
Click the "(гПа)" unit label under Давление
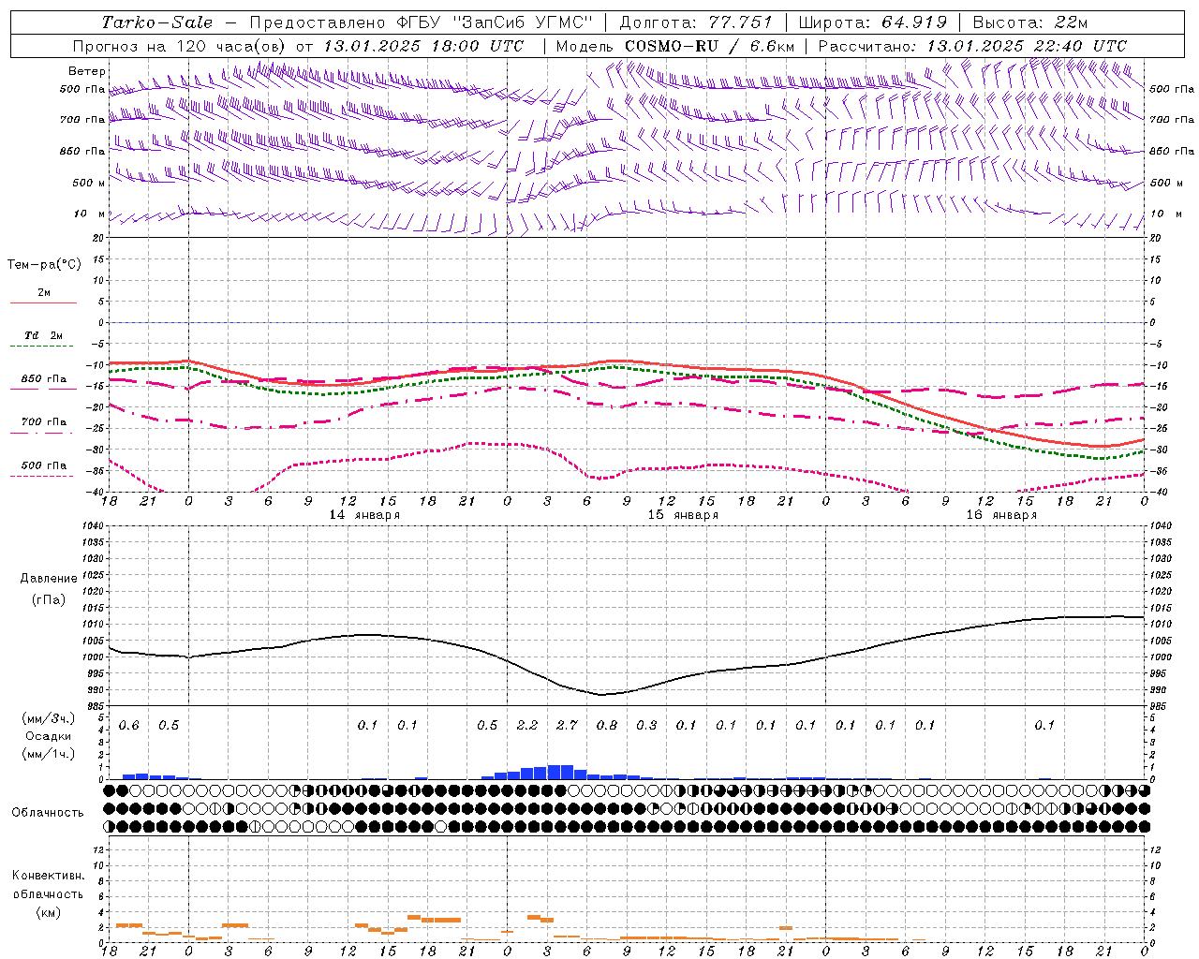[x=49, y=600]
